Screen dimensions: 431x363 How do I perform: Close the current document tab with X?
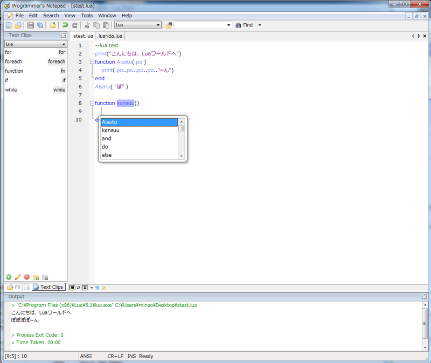[425, 36]
